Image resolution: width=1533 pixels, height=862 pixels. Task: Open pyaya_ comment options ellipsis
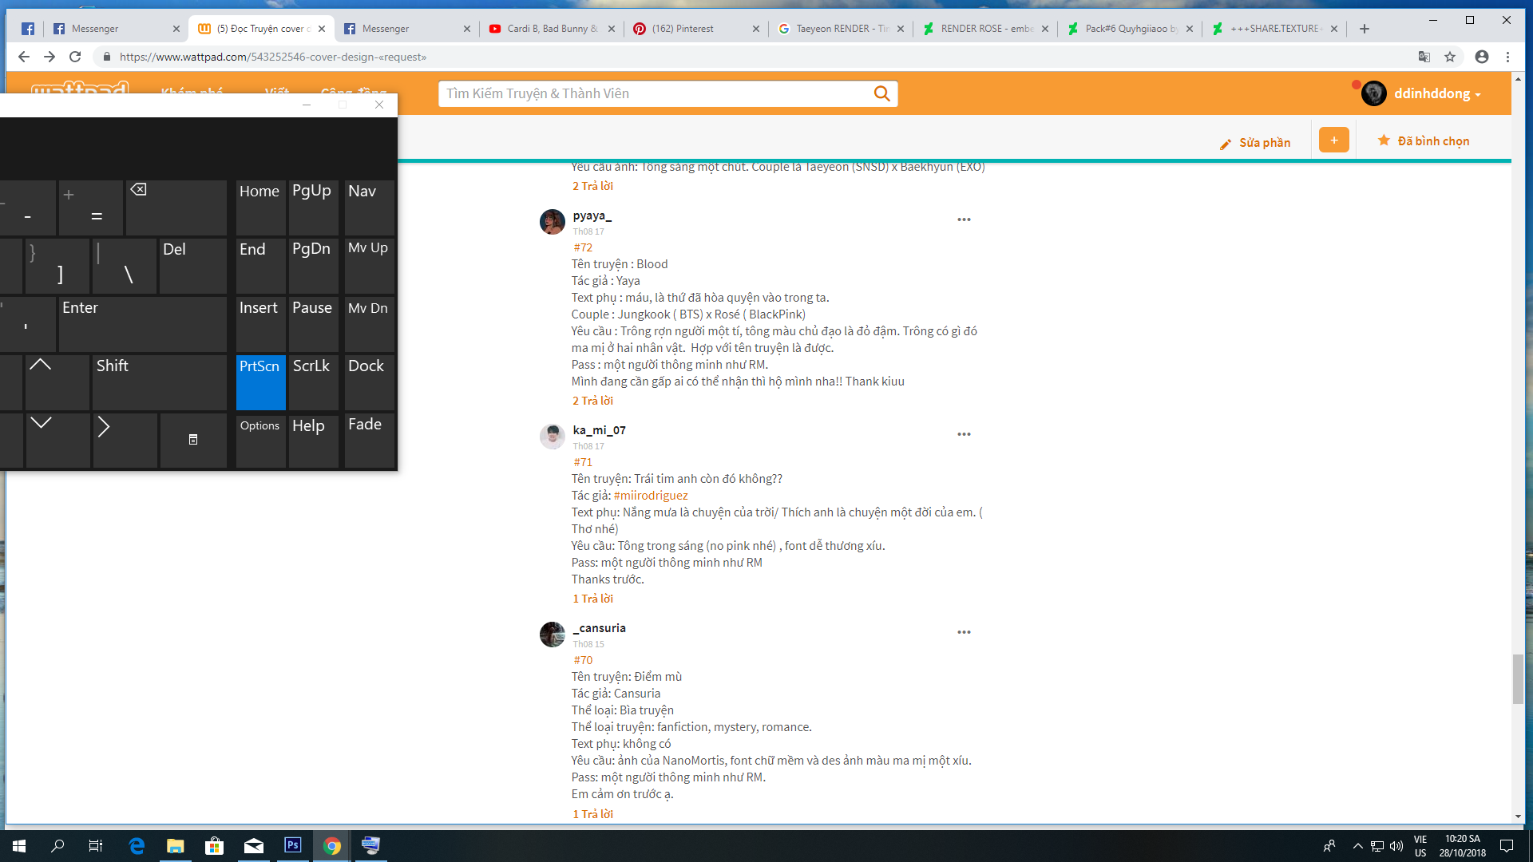tap(964, 219)
